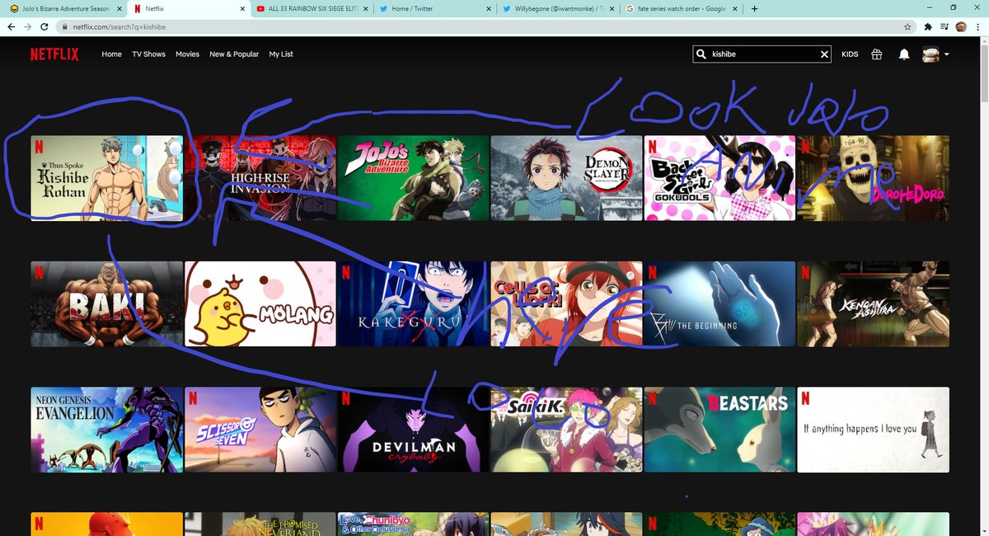Open Baki title

pyautogui.click(x=107, y=304)
